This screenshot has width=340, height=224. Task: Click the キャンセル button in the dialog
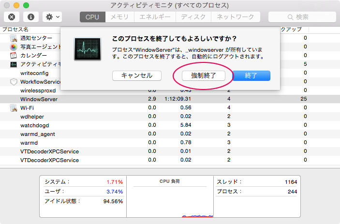(x=137, y=75)
